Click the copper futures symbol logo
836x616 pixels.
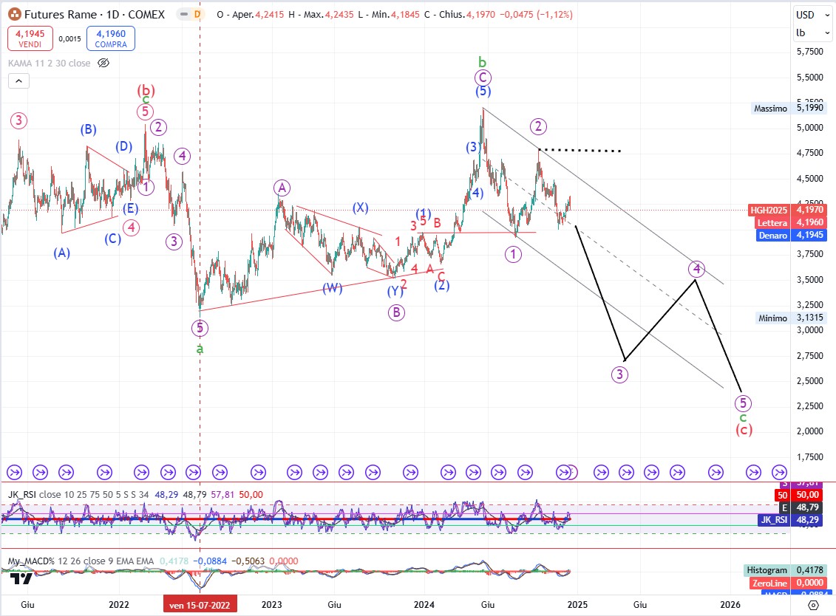[14, 14]
